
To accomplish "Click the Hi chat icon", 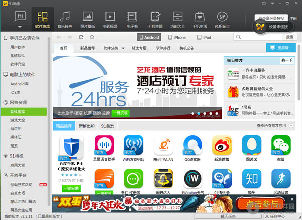I will point(20,16).
